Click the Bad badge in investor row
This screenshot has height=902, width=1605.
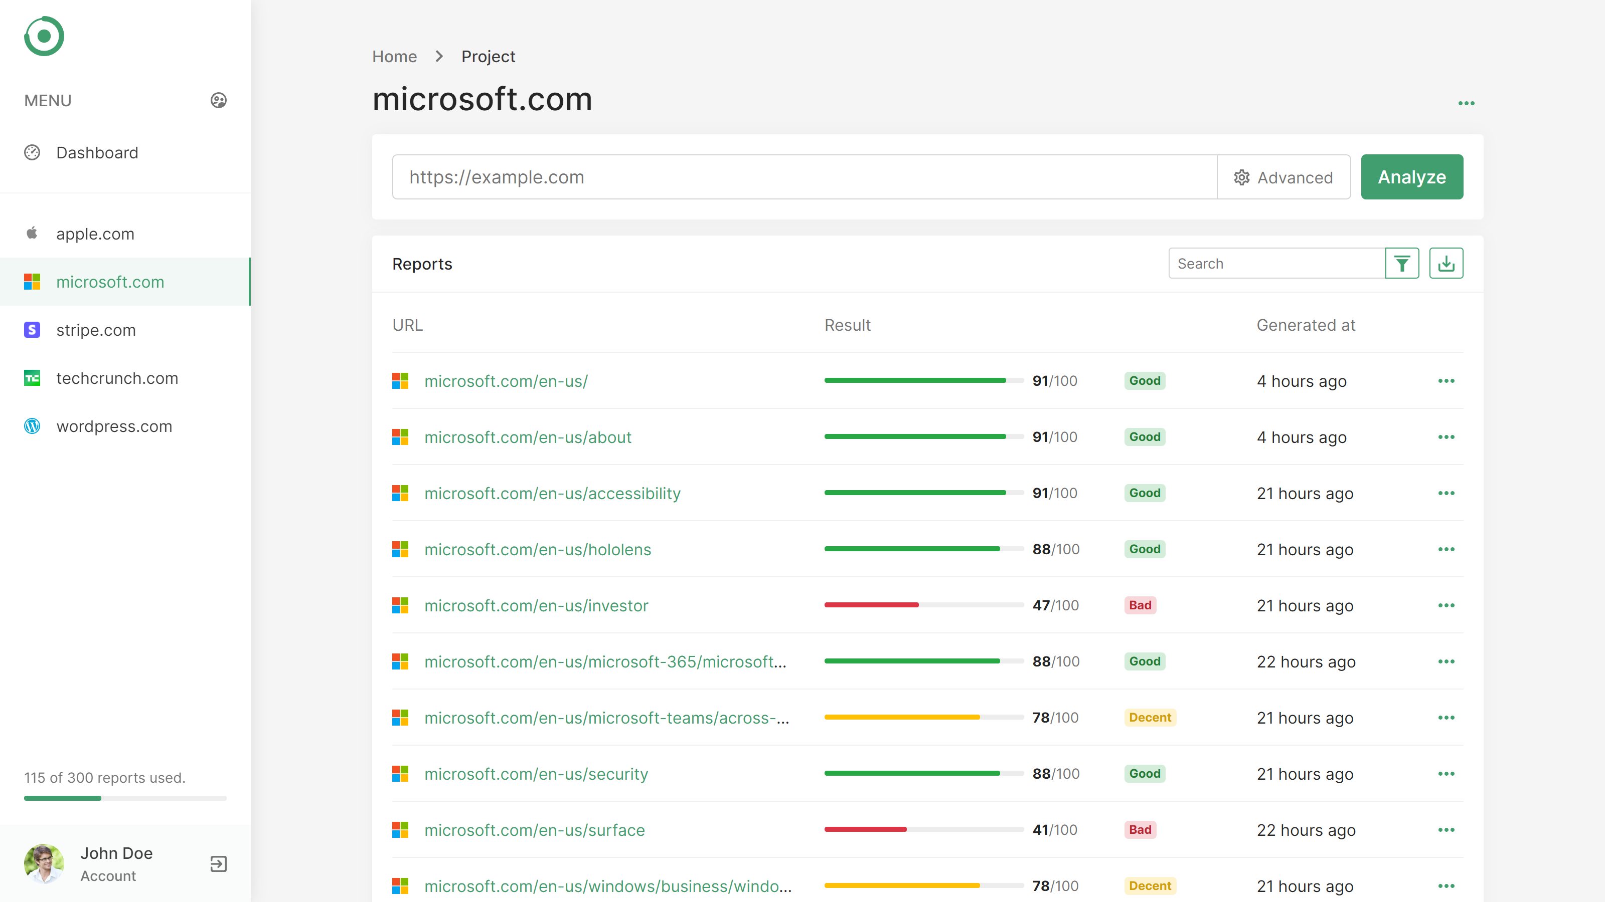pos(1140,605)
